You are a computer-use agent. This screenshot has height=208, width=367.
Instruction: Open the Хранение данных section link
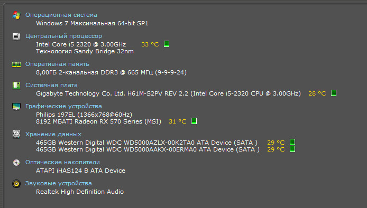tap(53, 134)
